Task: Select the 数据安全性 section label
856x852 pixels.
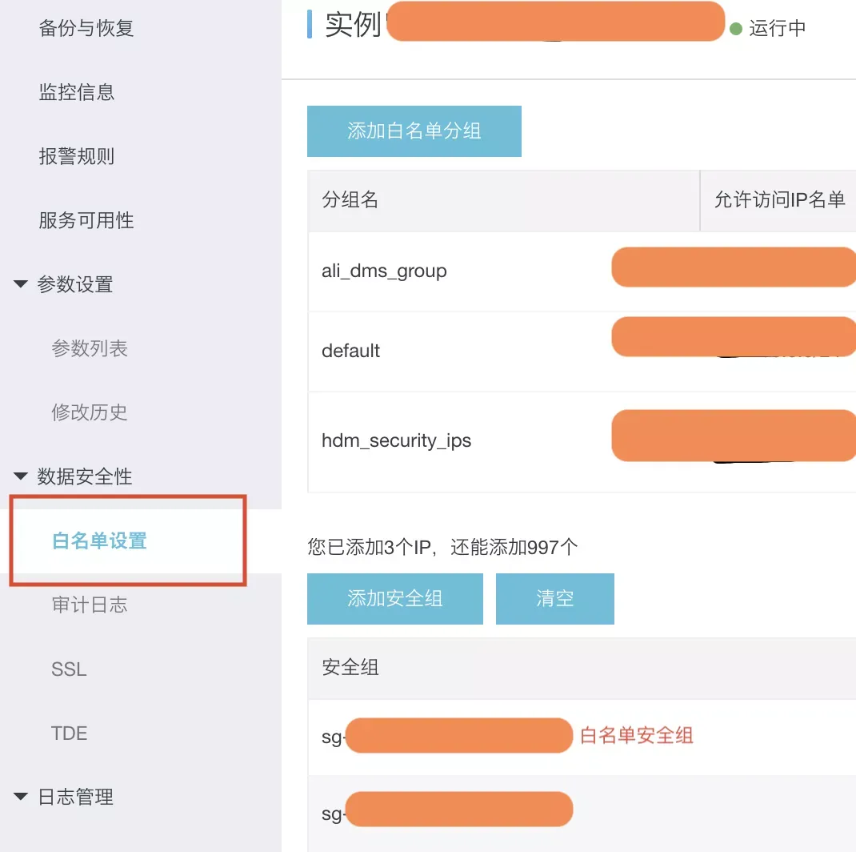Action: click(85, 476)
